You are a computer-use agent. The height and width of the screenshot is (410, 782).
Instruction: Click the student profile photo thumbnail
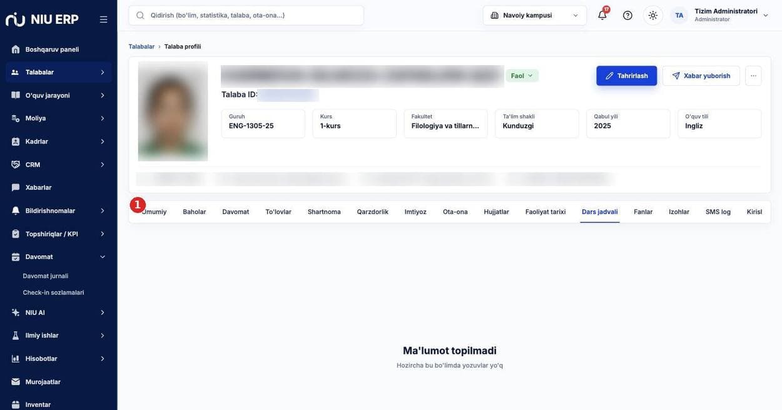pyautogui.click(x=173, y=111)
